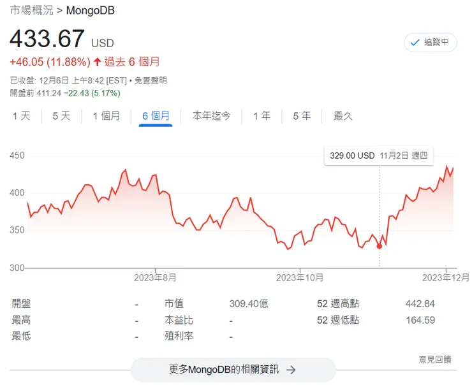Click the 開盤 label
Viewport: 472px width, 385px height.
[22, 304]
